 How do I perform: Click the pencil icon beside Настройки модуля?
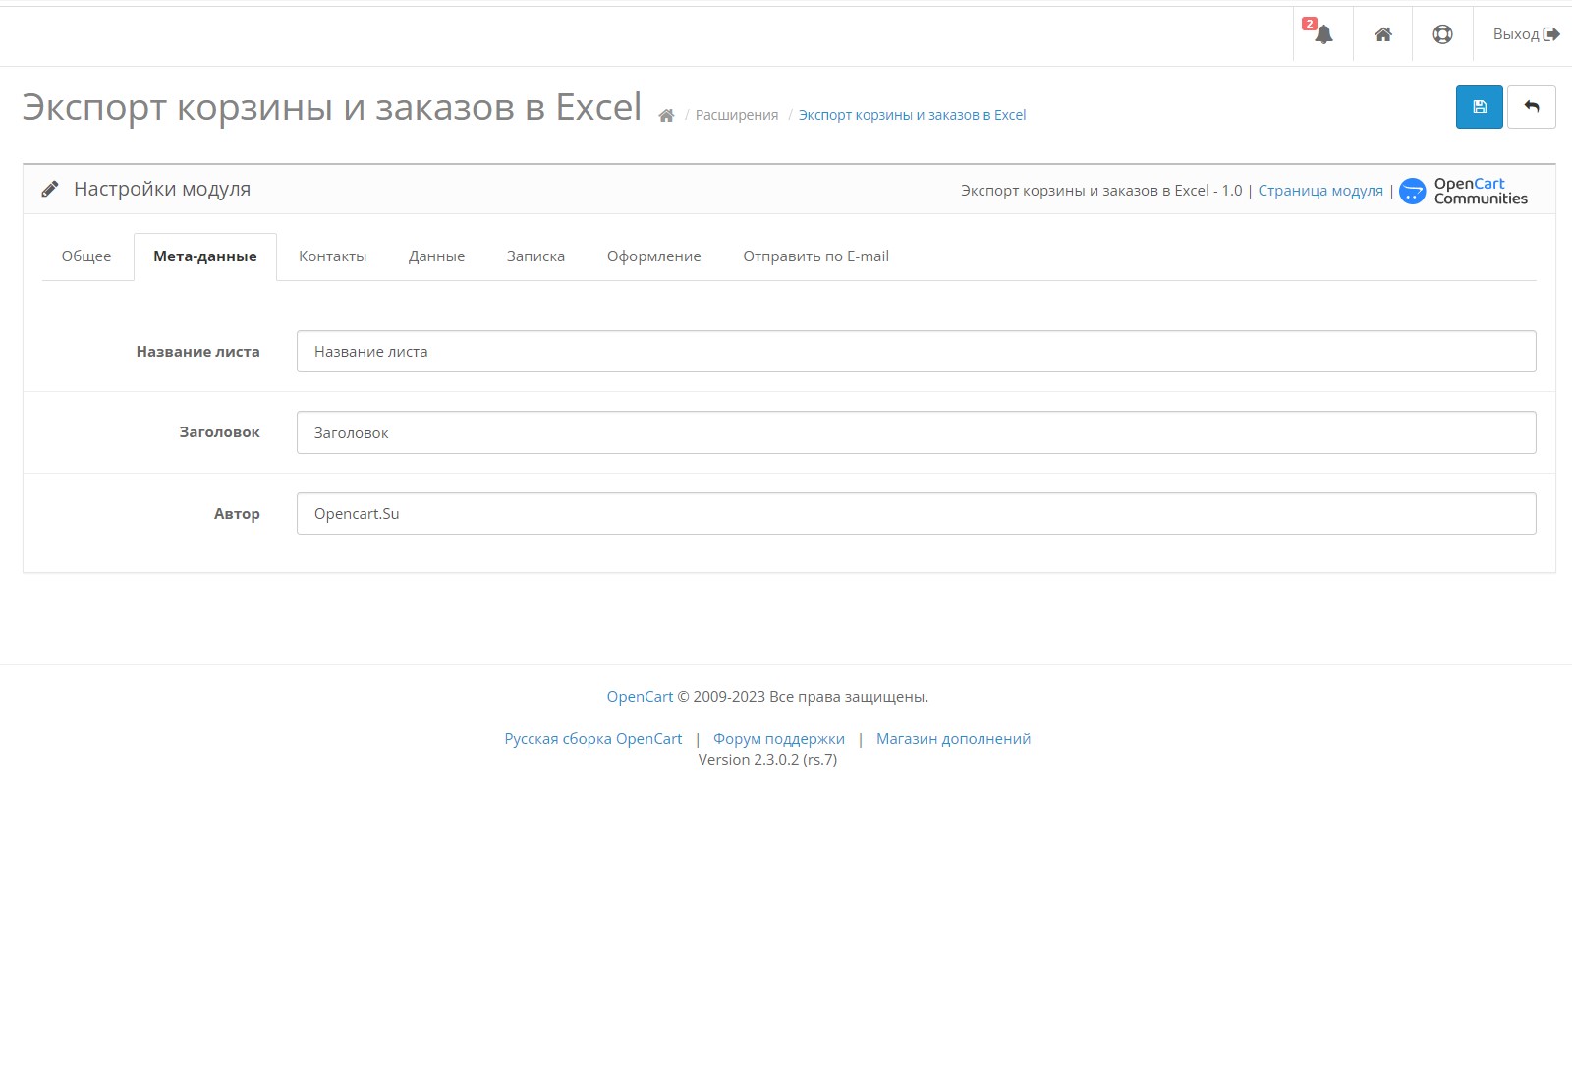(x=50, y=189)
